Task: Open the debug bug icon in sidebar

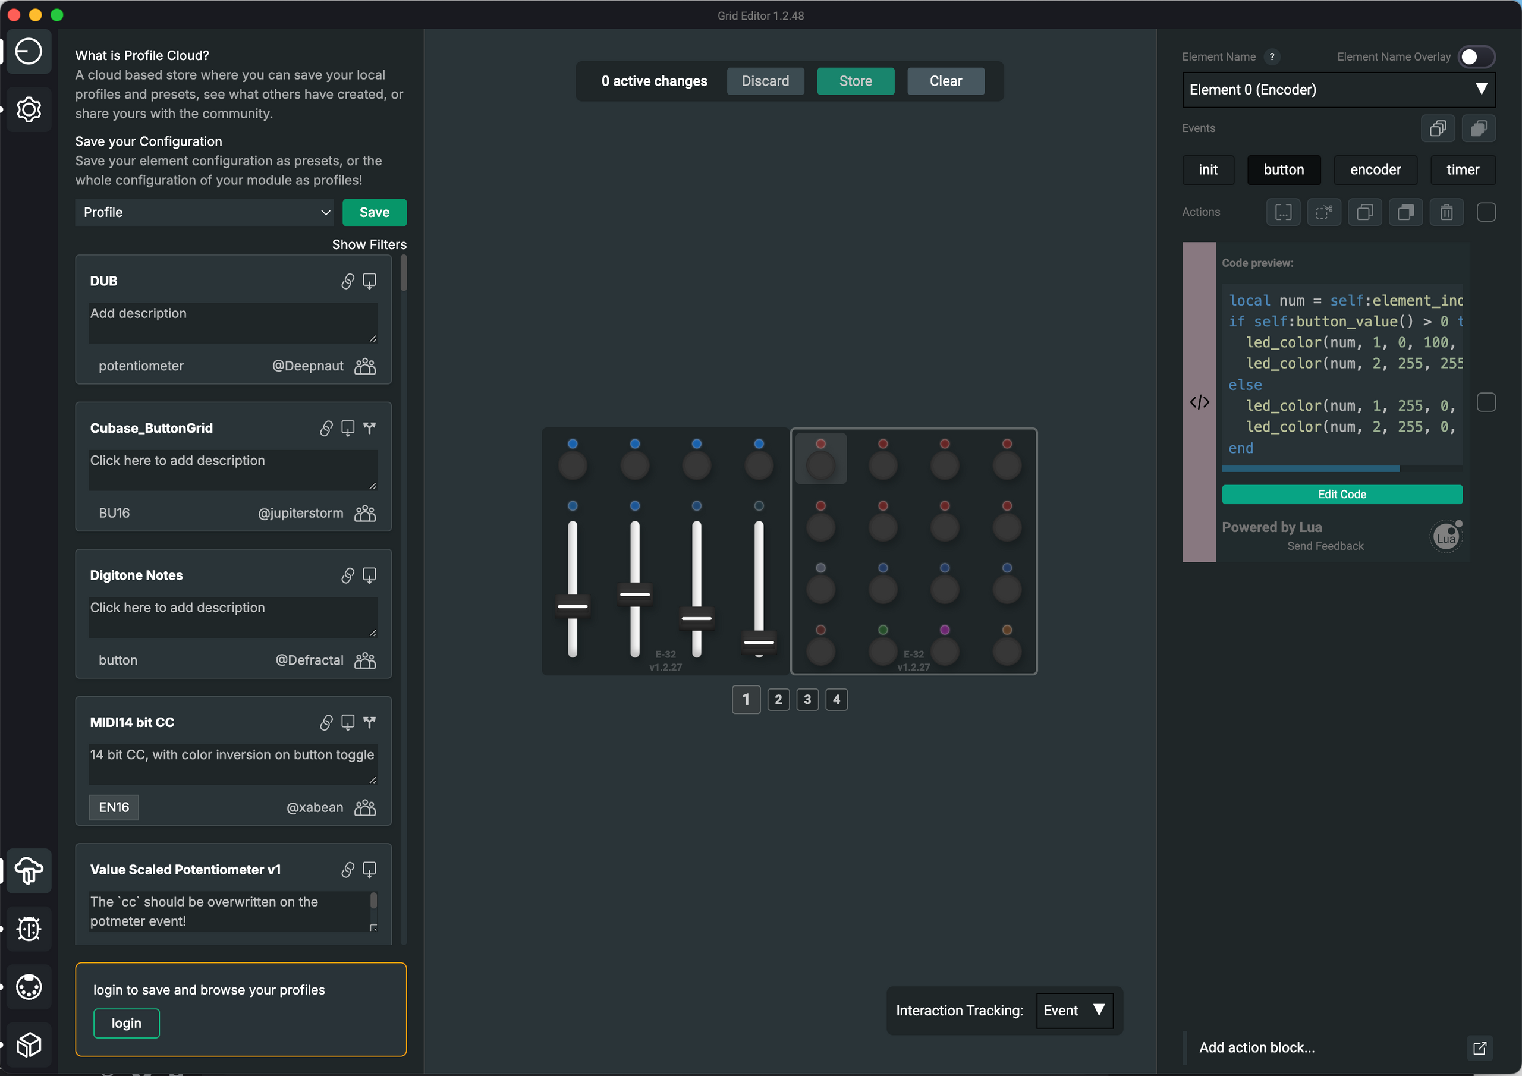Action: tap(29, 929)
